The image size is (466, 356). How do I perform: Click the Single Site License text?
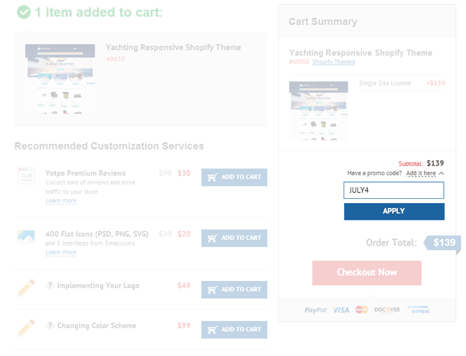pos(385,83)
